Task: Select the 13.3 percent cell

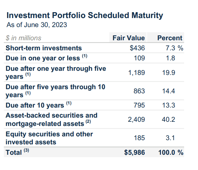Action: (169, 105)
